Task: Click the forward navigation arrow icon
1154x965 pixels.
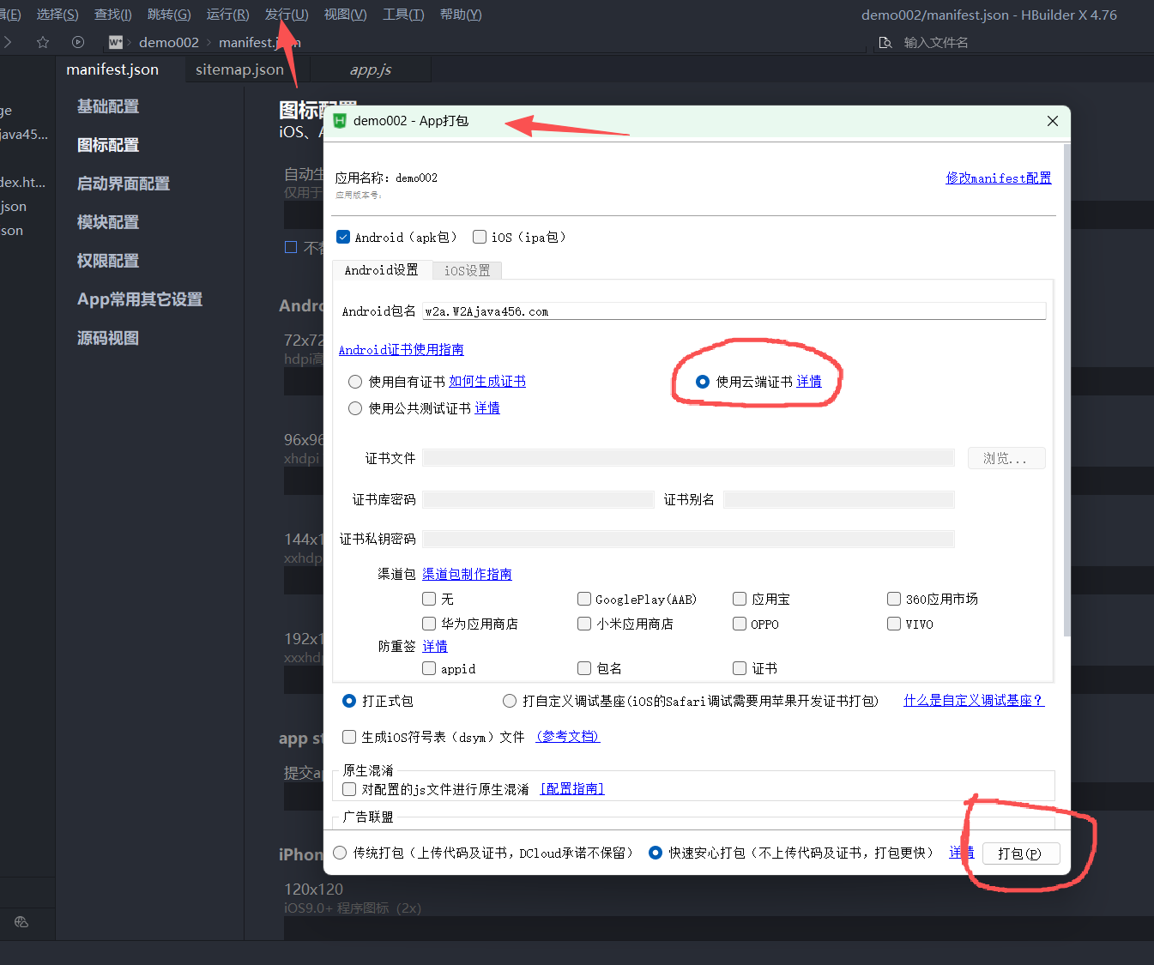Action: pos(8,42)
